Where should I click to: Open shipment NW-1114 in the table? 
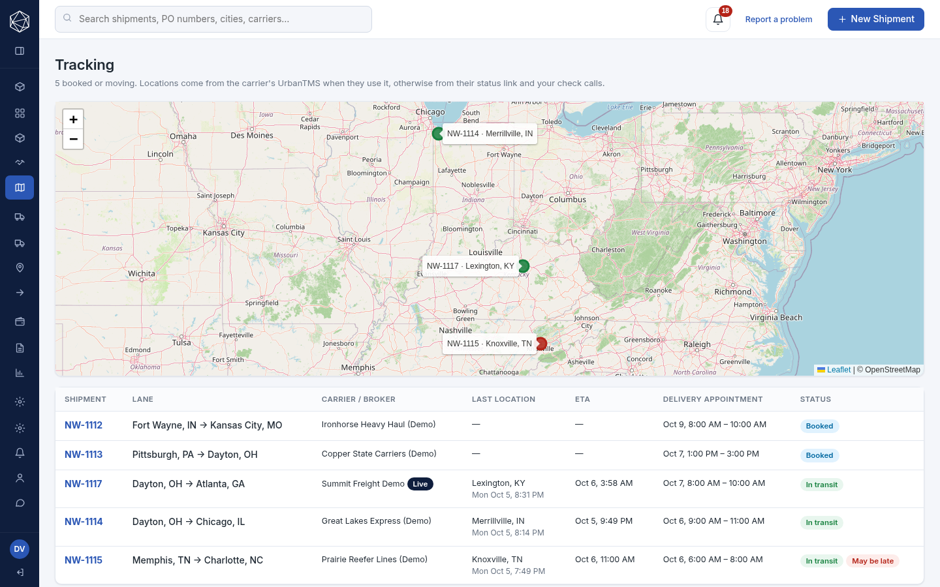coord(84,522)
